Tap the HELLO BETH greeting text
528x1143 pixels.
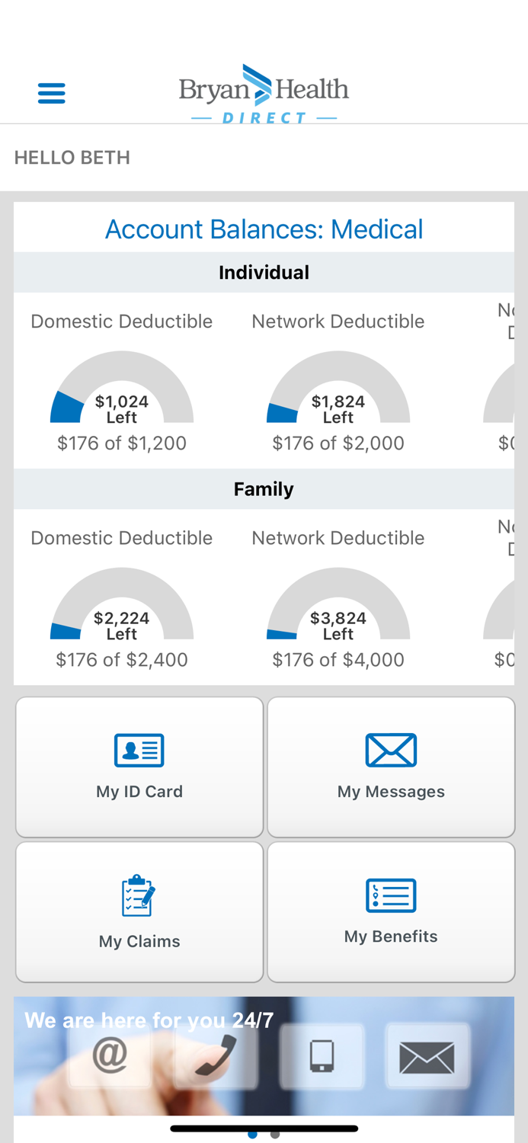72,157
